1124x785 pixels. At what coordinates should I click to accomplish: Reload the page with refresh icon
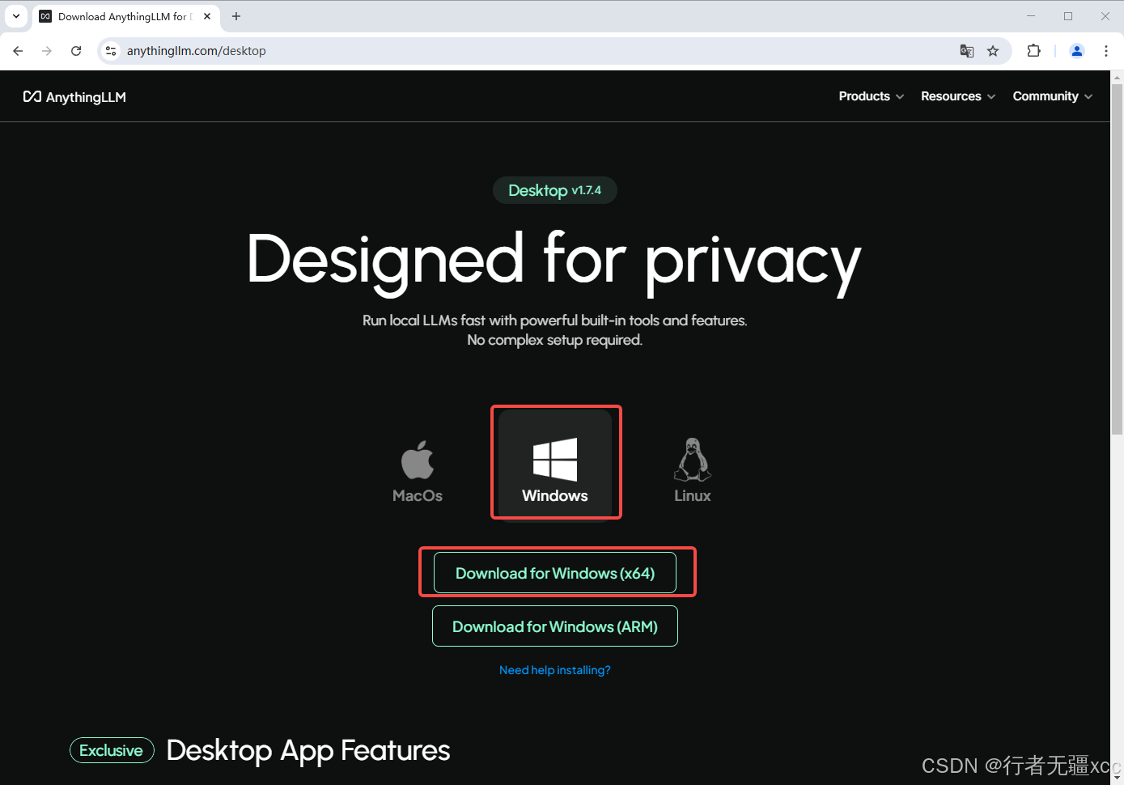click(x=76, y=51)
